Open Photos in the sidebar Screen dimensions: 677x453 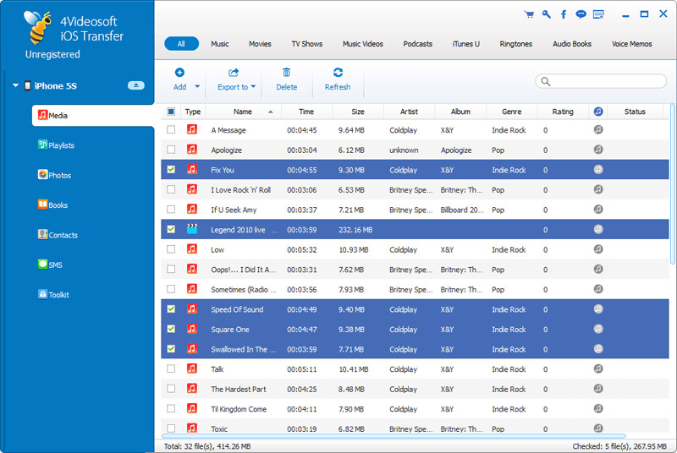(x=59, y=175)
